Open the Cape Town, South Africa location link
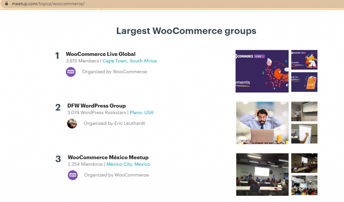 coord(129,61)
